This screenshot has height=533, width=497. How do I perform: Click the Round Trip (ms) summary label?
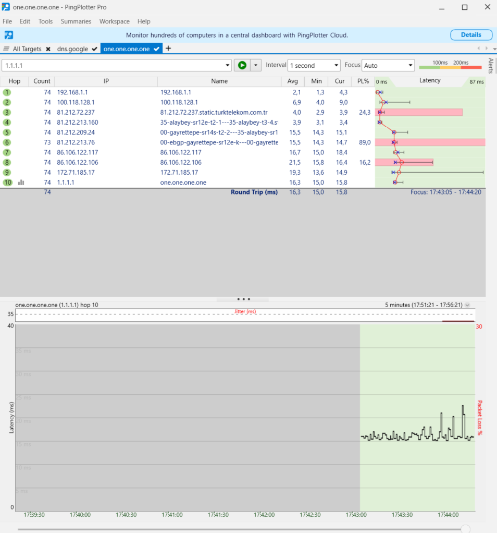coord(254,192)
